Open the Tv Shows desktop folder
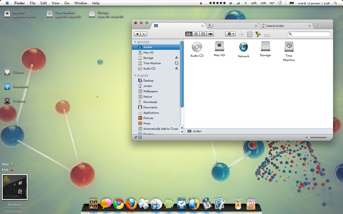343x214 pixels. [x=7, y=101]
